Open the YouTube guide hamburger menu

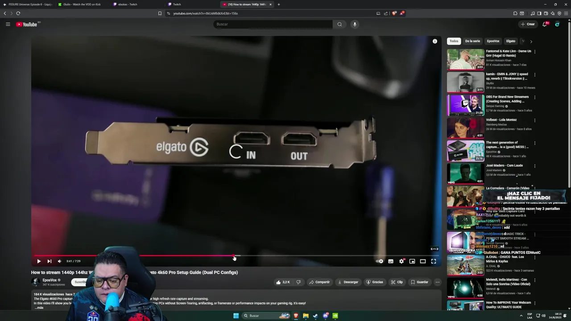[x=8, y=24]
